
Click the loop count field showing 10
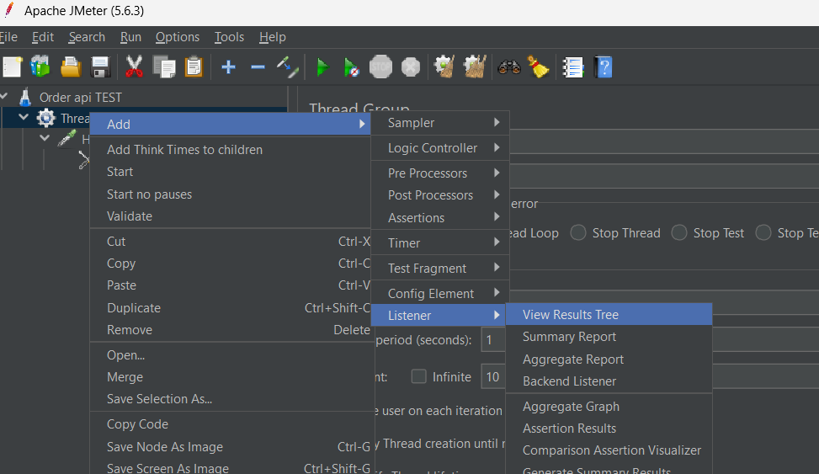pos(492,377)
